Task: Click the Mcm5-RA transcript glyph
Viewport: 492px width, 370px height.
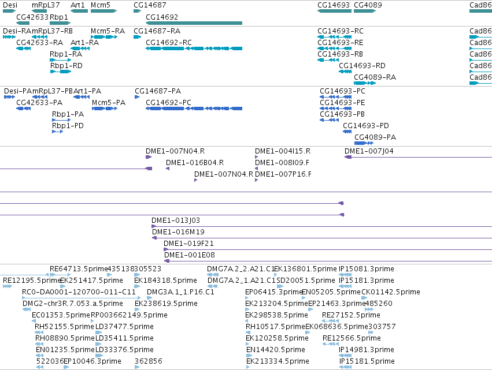Action: (104, 37)
